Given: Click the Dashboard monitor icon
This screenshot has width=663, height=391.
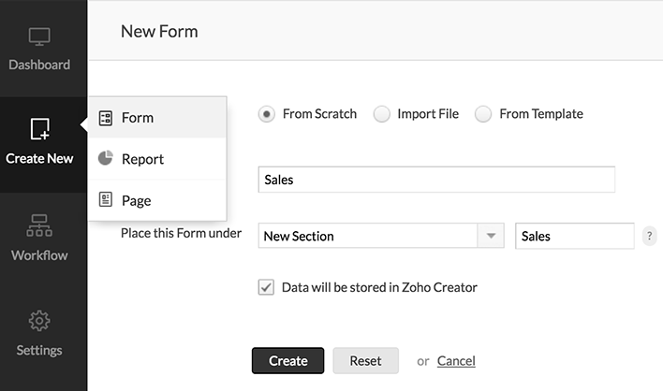Looking at the screenshot, I should 39,37.
